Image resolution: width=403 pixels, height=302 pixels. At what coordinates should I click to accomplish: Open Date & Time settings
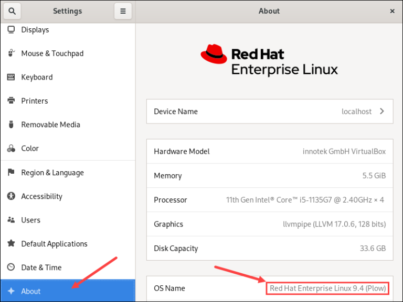click(68, 267)
